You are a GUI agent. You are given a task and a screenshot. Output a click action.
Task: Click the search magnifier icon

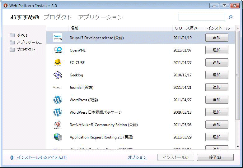click(231, 17)
